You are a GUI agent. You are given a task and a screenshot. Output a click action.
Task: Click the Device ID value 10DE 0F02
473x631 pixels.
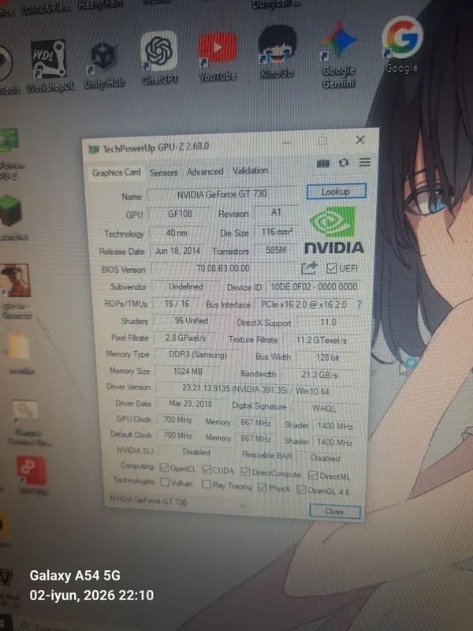pos(314,286)
